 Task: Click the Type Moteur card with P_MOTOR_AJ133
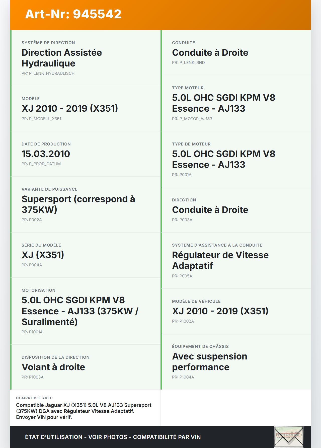[x=236, y=103]
